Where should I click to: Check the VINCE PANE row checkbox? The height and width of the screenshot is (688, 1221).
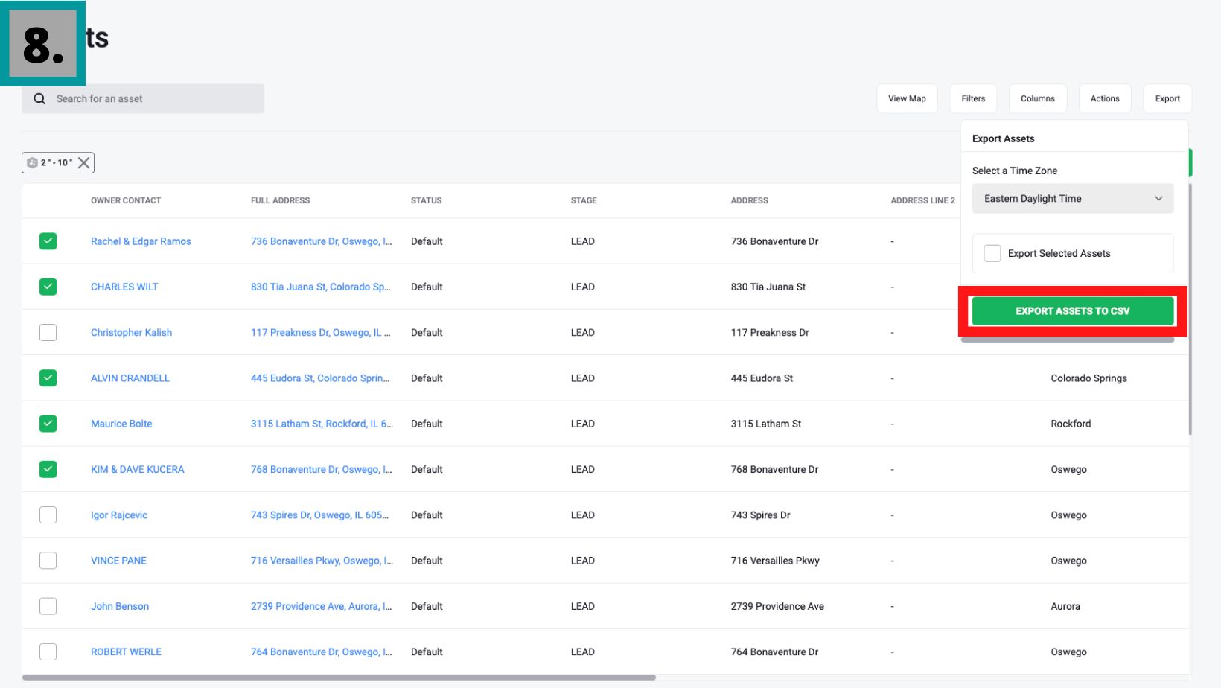[48, 561]
